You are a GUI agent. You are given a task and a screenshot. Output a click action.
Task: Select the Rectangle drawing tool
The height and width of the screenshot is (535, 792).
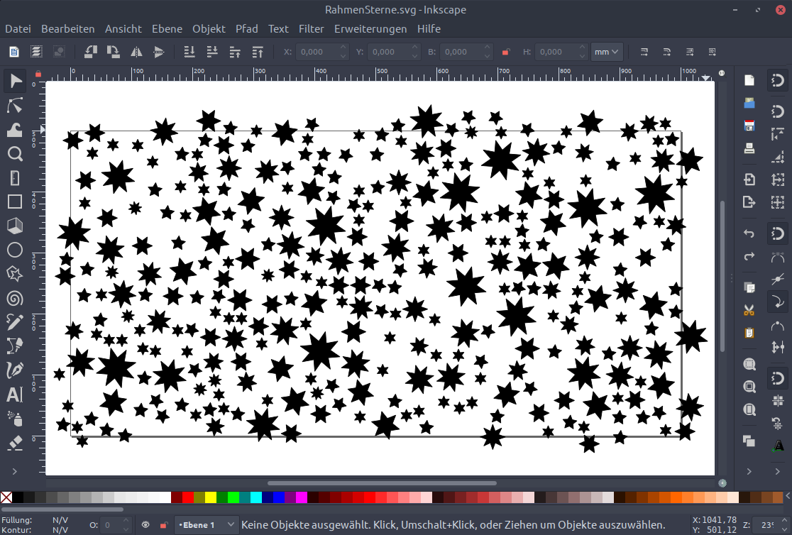pyautogui.click(x=15, y=202)
